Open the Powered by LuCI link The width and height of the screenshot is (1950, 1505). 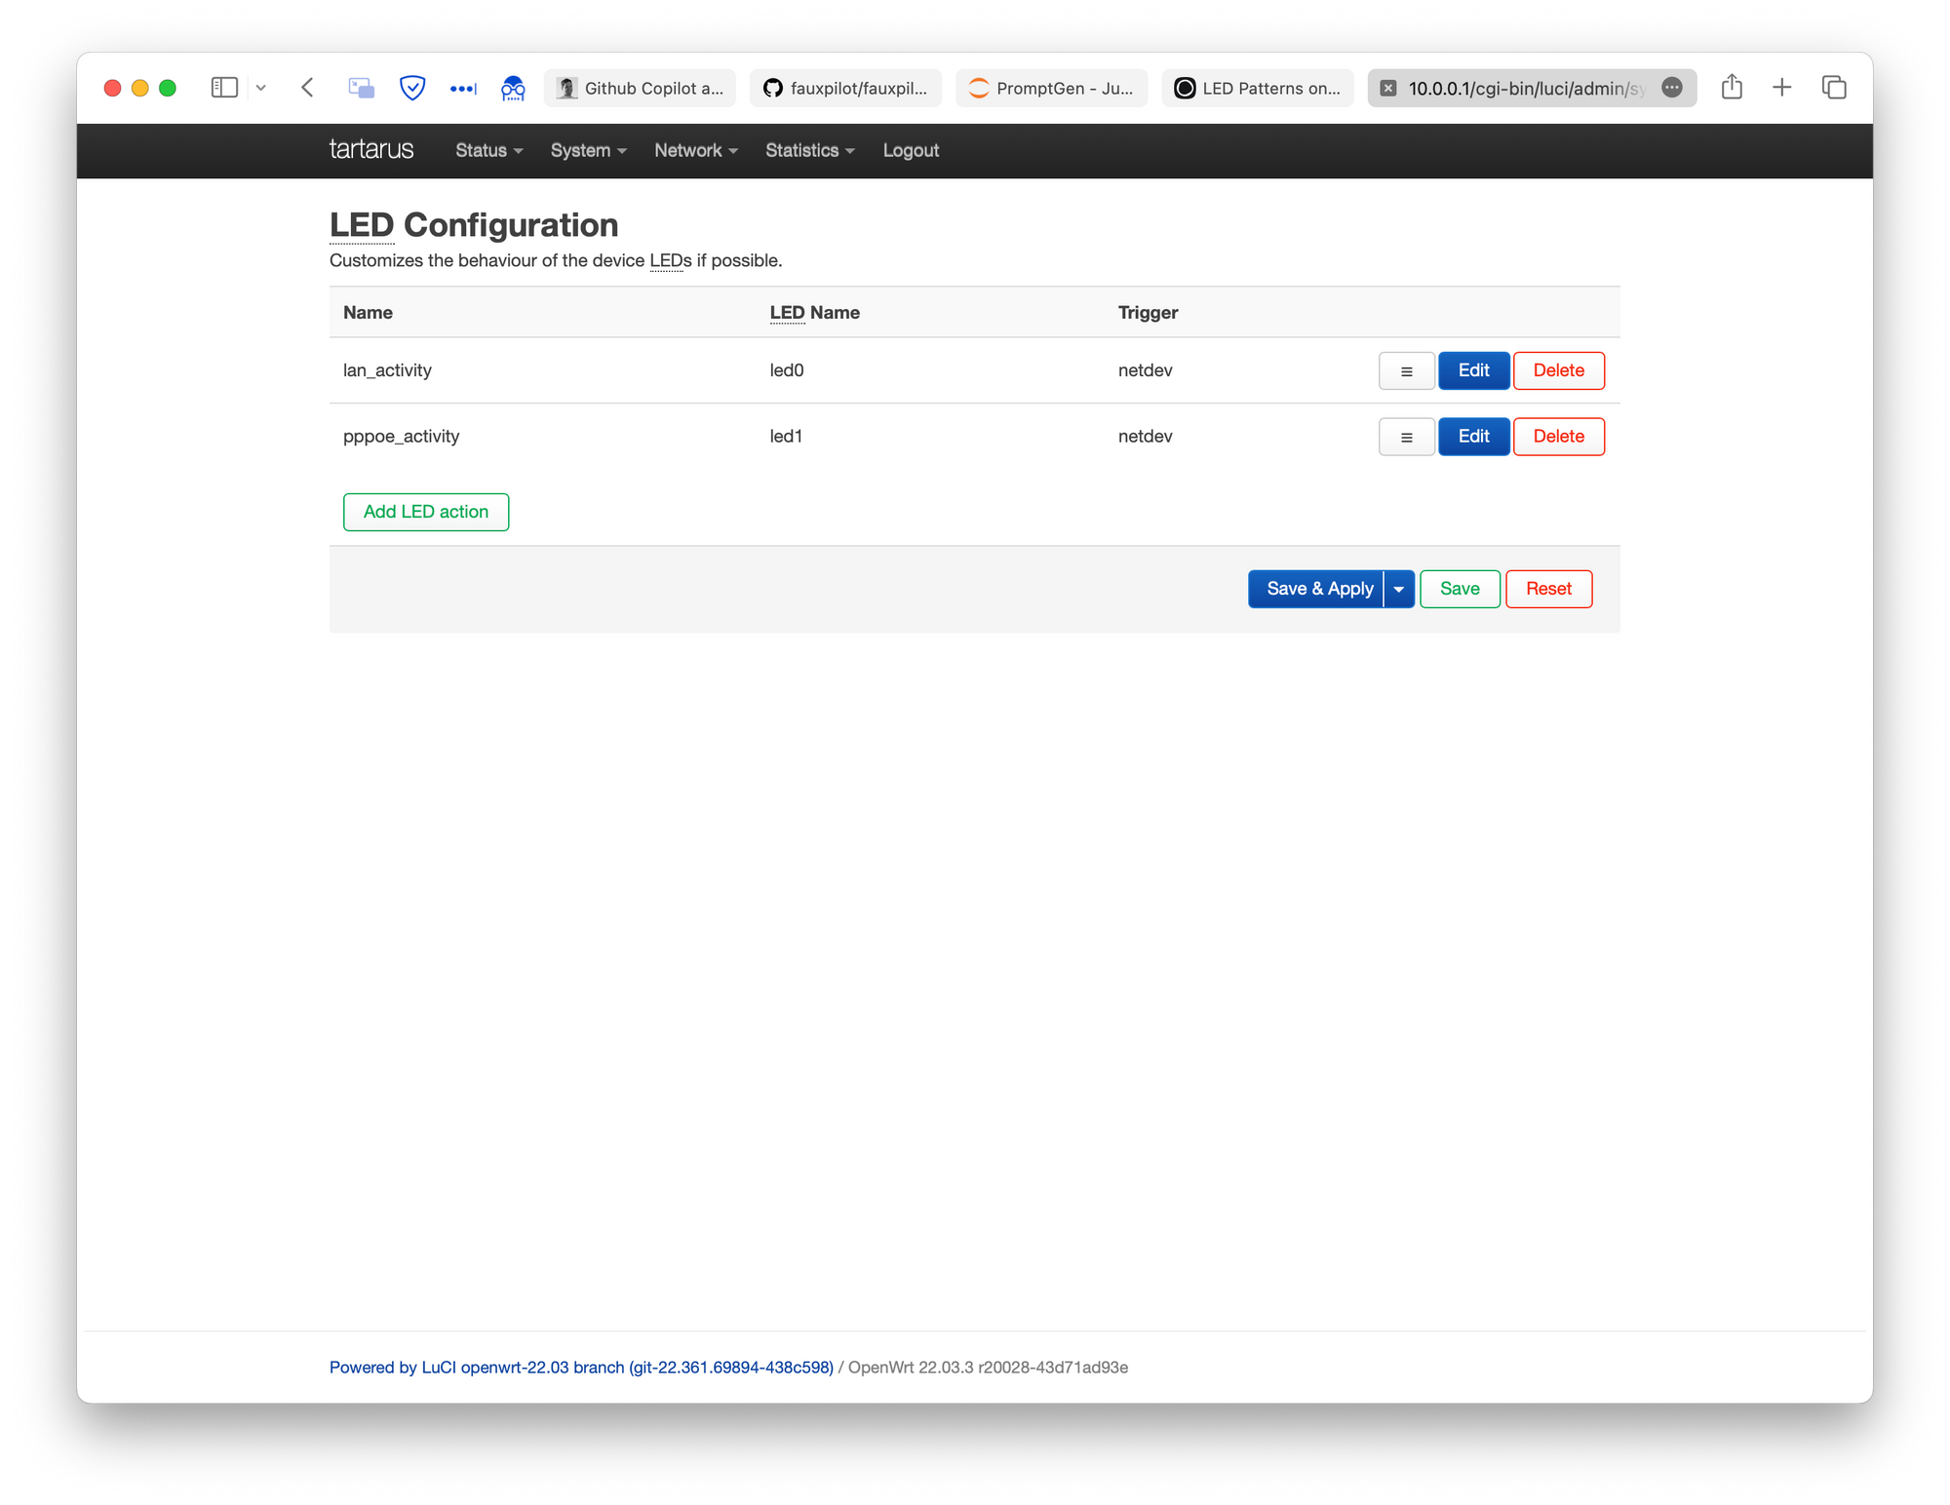click(x=581, y=1368)
